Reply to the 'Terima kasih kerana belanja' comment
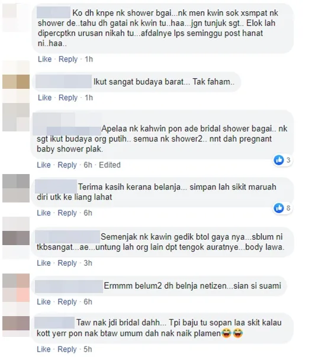This screenshot has width=315, height=357. [67, 213]
